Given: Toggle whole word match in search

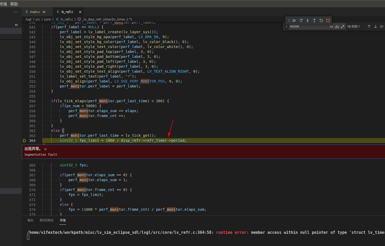Looking at the screenshot, I should click(x=337, y=26).
